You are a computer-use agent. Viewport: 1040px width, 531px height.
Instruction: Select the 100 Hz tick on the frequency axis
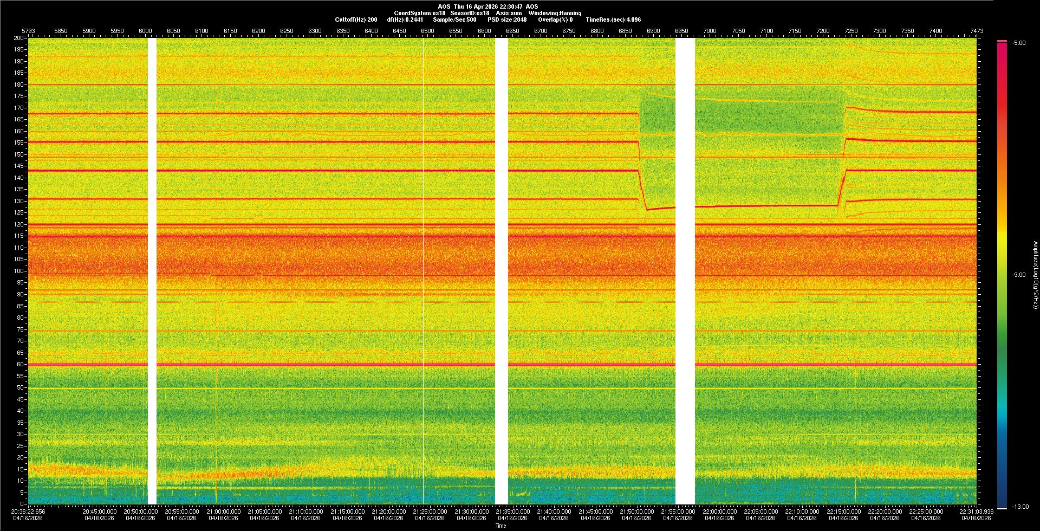tap(18, 271)
